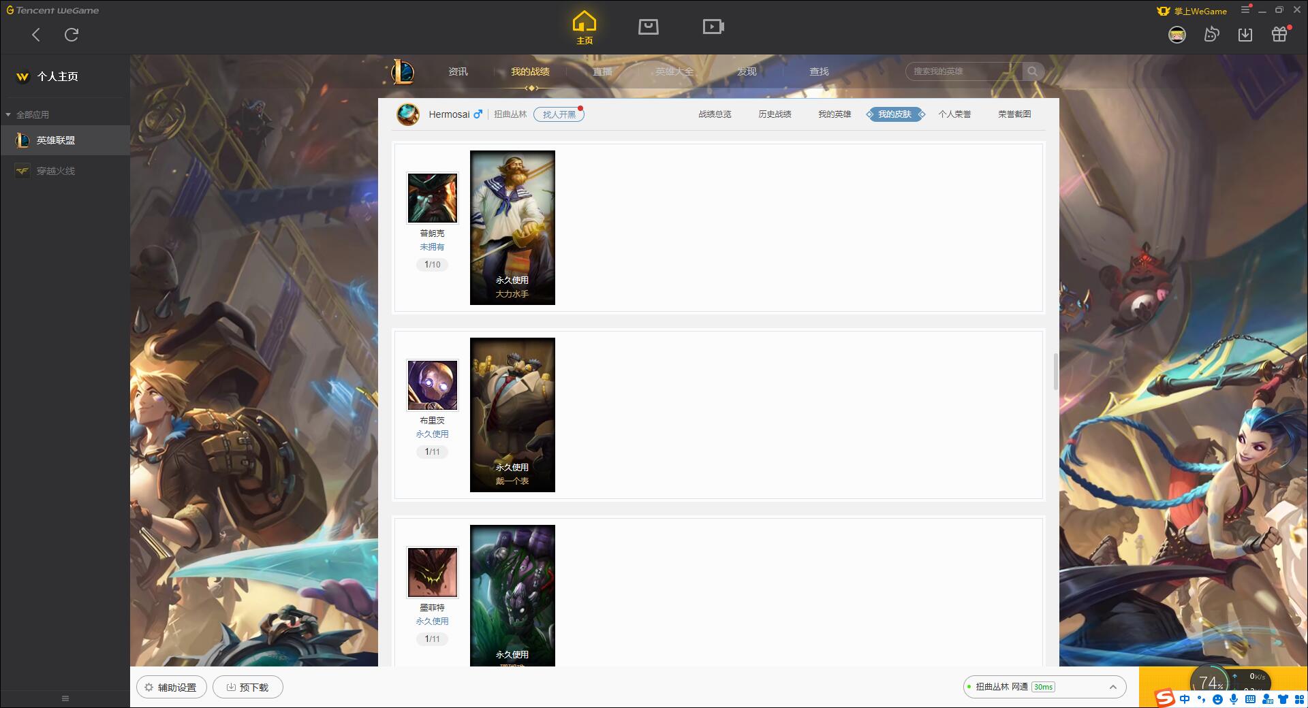Open the video/live icon in the top bar
The height and width of the screenshot is (708, 1308).
(713, 27)
